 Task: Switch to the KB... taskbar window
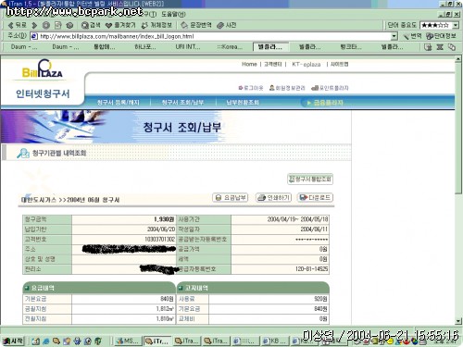click(275, 341)
